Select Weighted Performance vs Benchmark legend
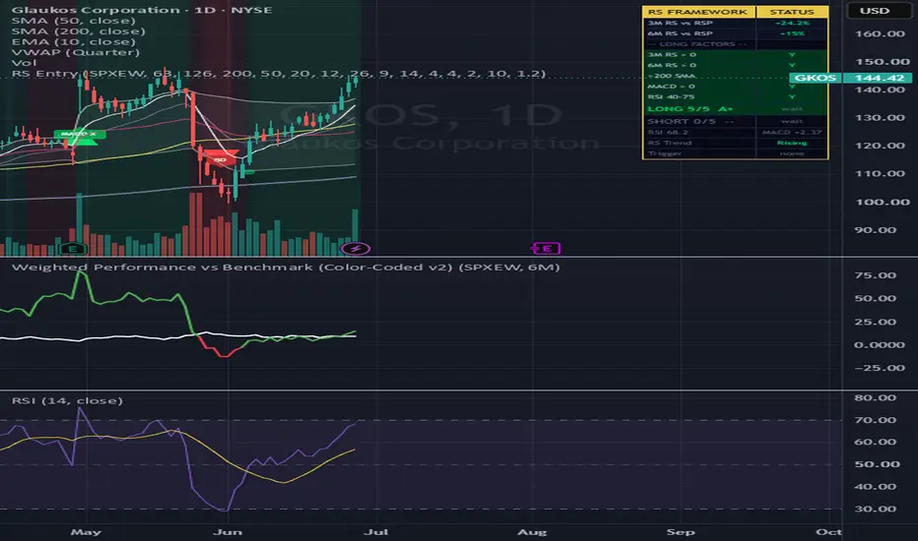Viewport: 918px width, 541px height. pyautogui.click(x=286, y=267)
